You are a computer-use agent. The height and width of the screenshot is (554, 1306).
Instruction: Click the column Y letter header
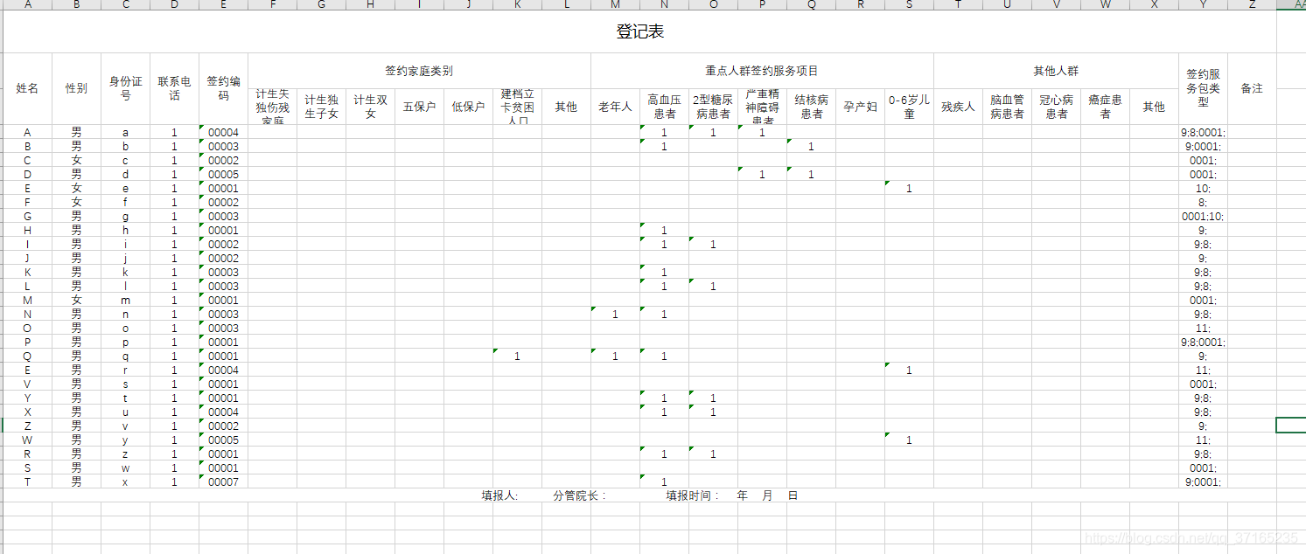point(1203,5)
